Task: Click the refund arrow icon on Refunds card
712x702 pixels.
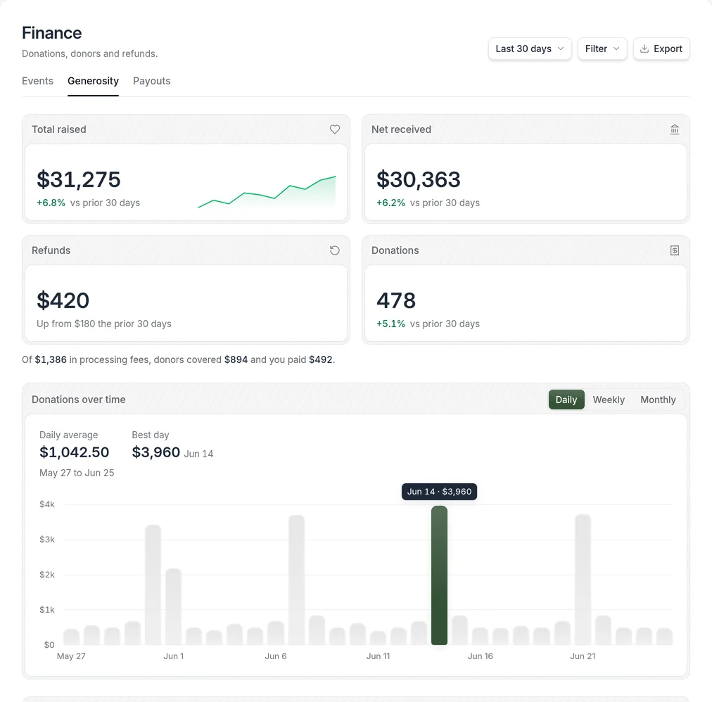Action: click(x=335, y=250)
